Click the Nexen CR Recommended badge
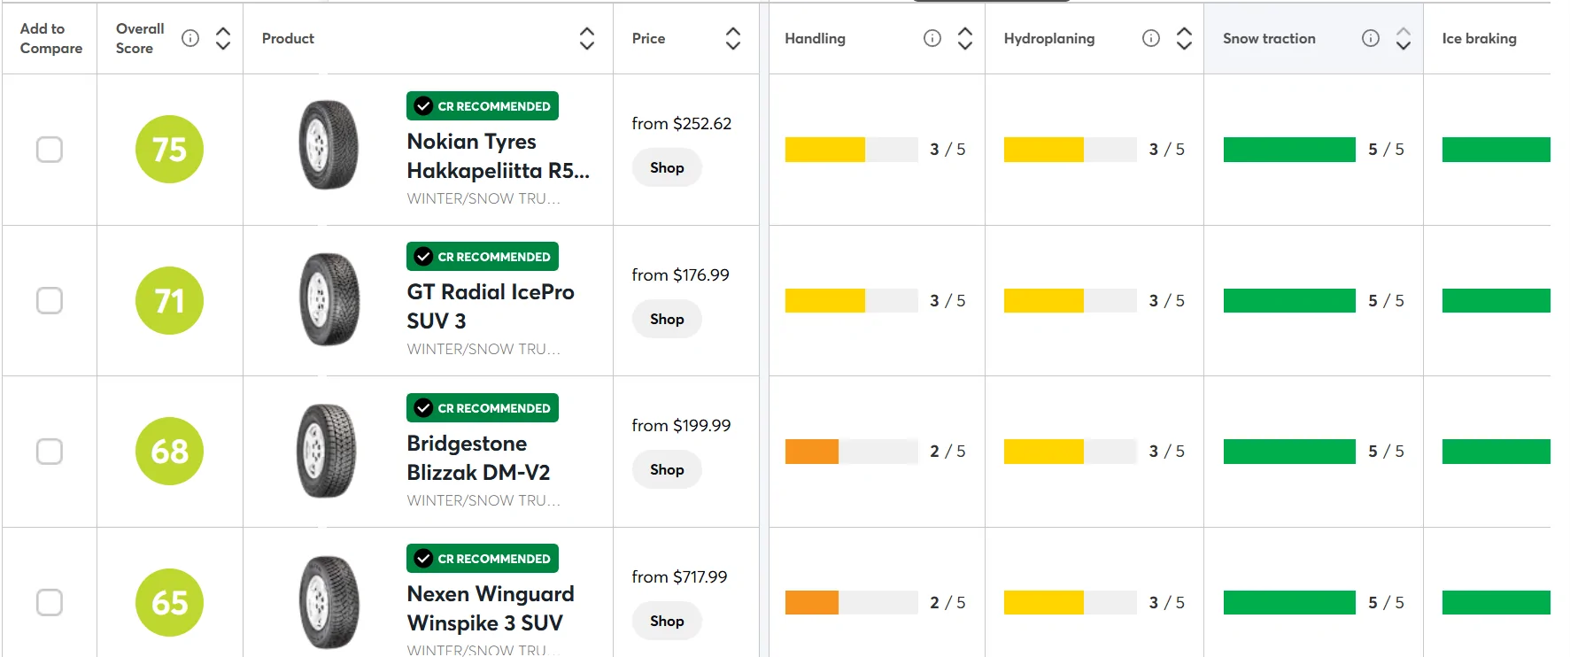The height and width of the screenshot is (657, 1570). [x=482, y=559]
